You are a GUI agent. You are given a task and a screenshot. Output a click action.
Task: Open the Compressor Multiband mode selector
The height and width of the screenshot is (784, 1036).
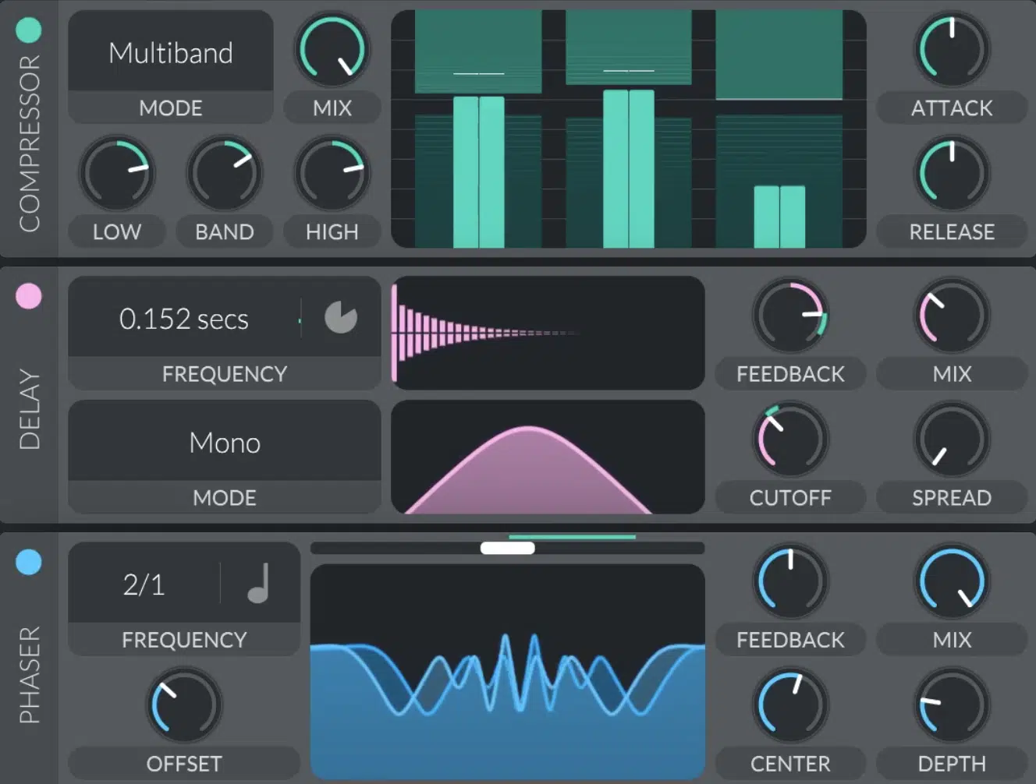pos(171,52)
